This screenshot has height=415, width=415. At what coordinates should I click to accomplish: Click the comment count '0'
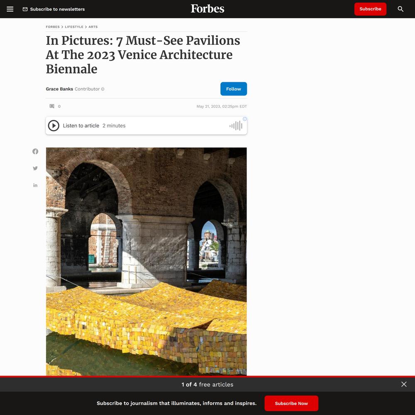pyautogui.click(x=59, y=106)
